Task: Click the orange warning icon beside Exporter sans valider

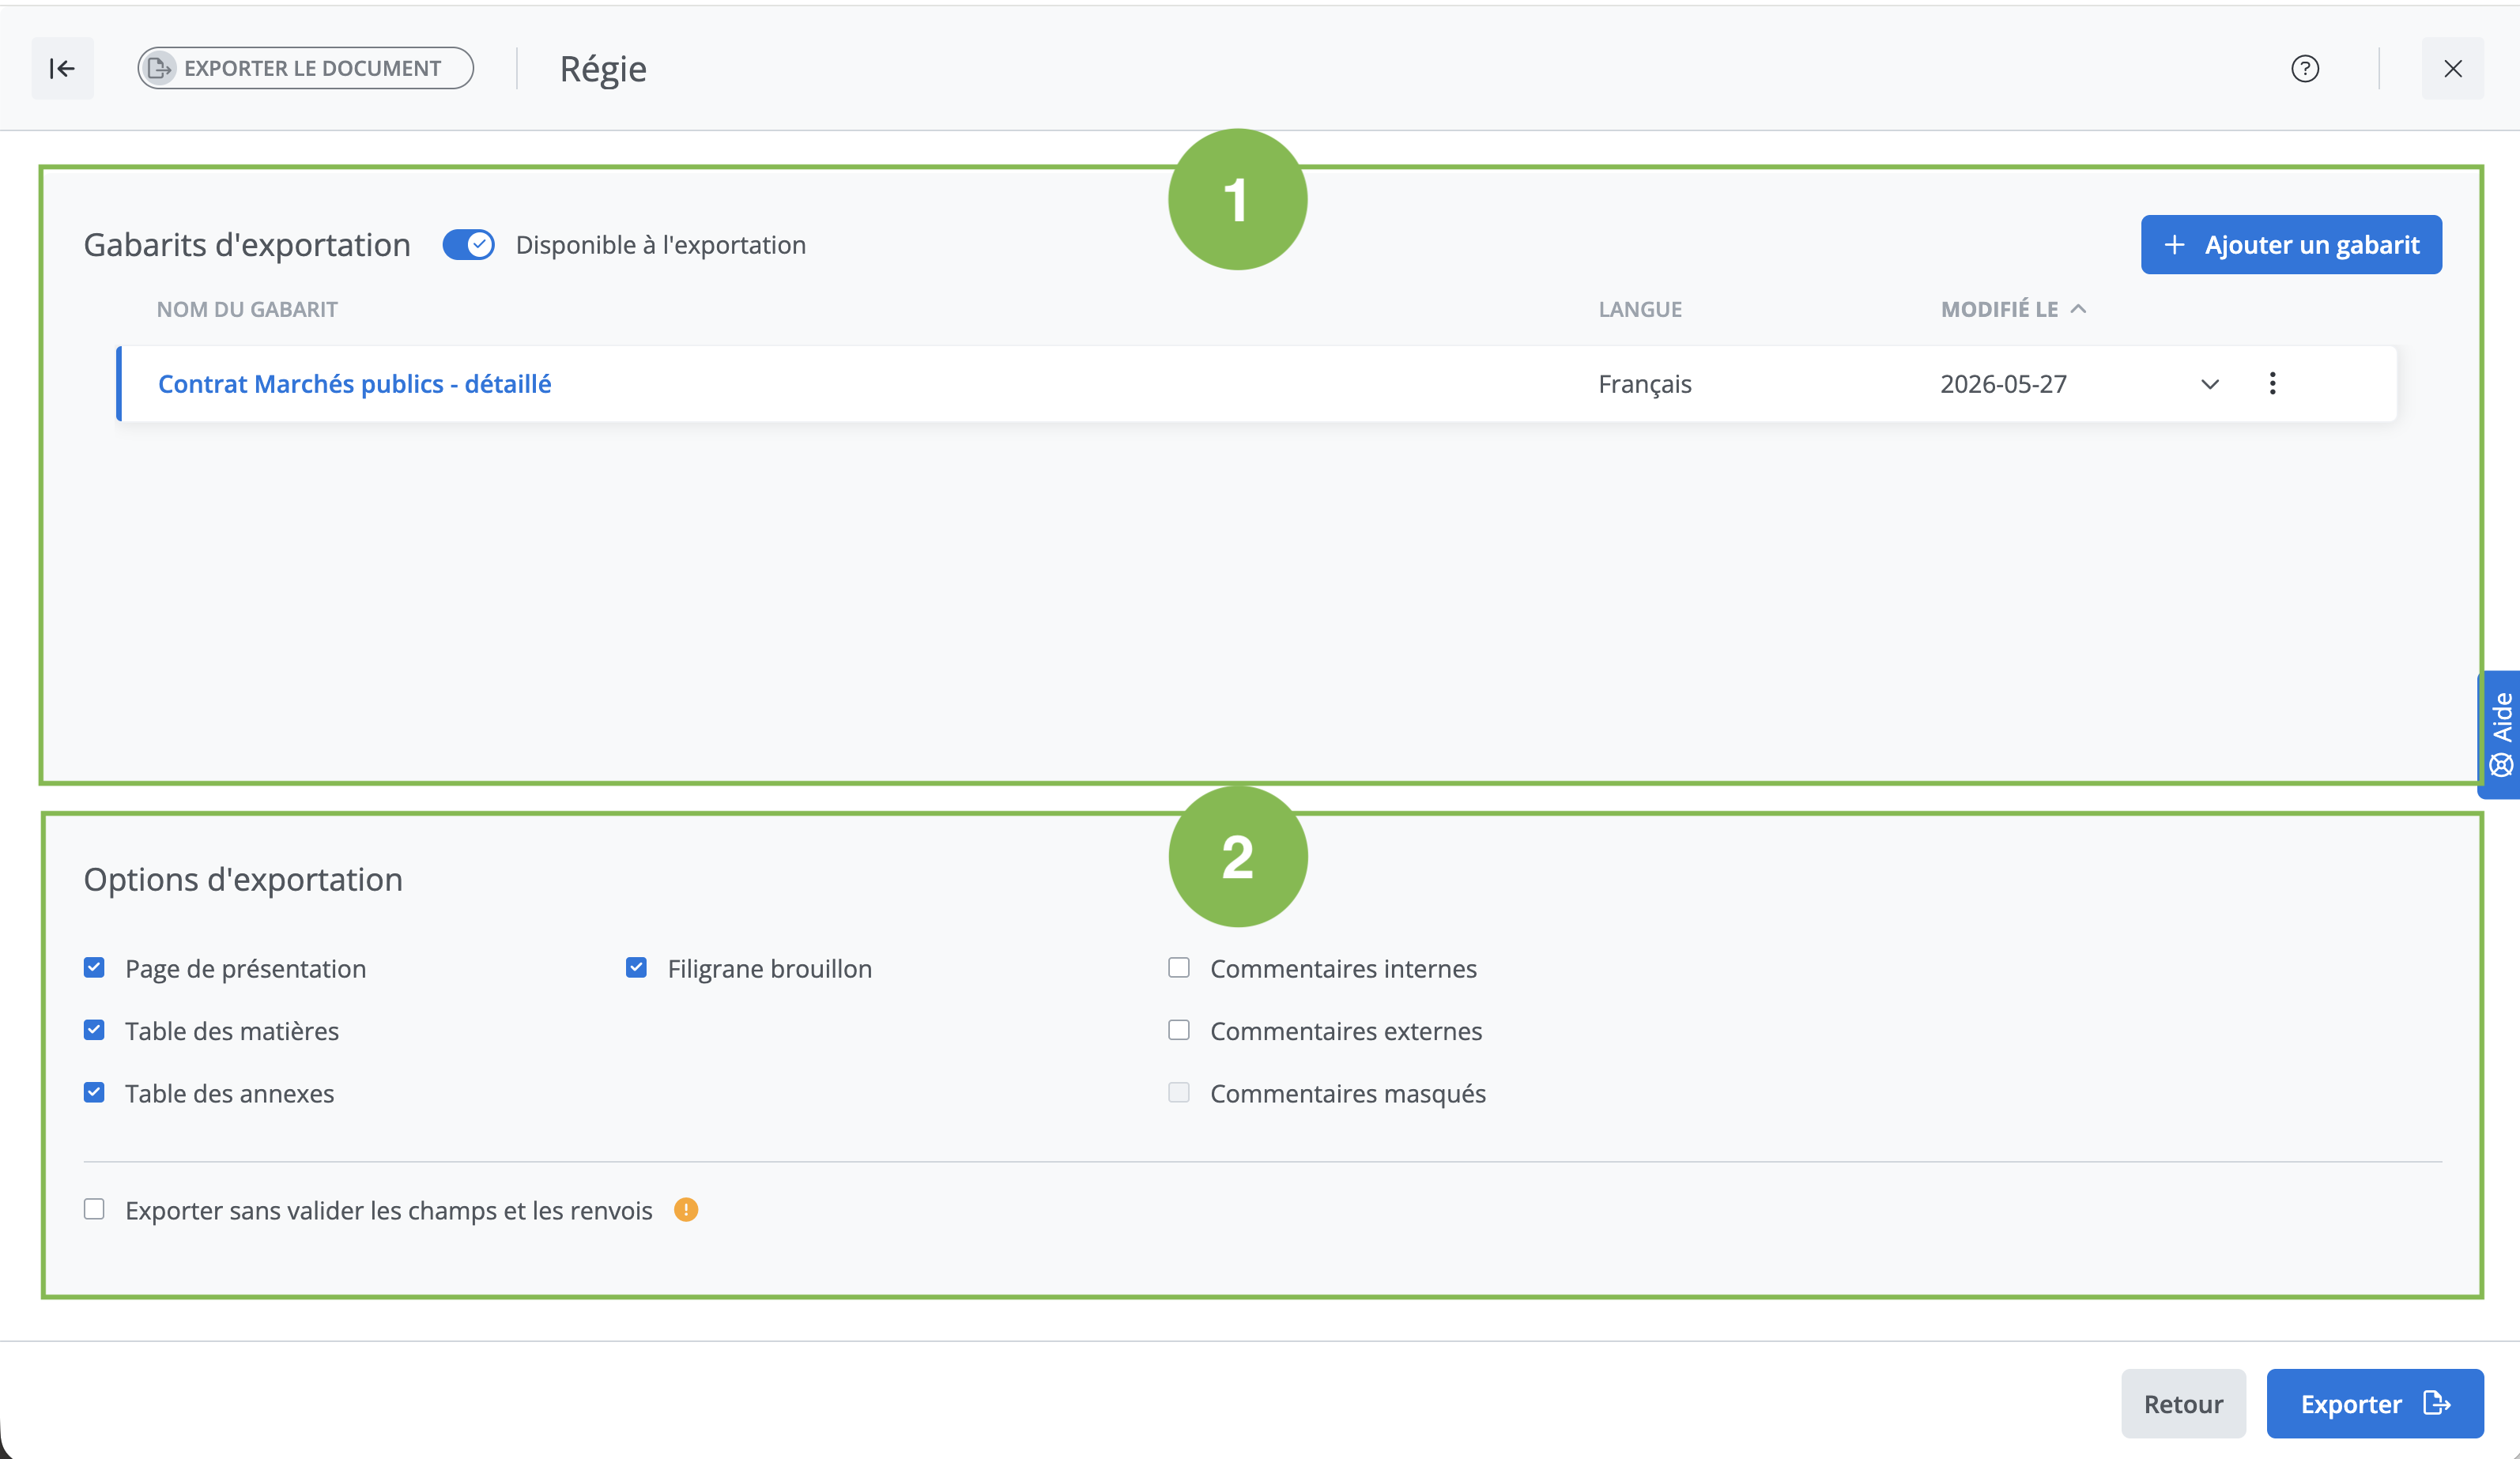Action: [x=686, y=1209]
